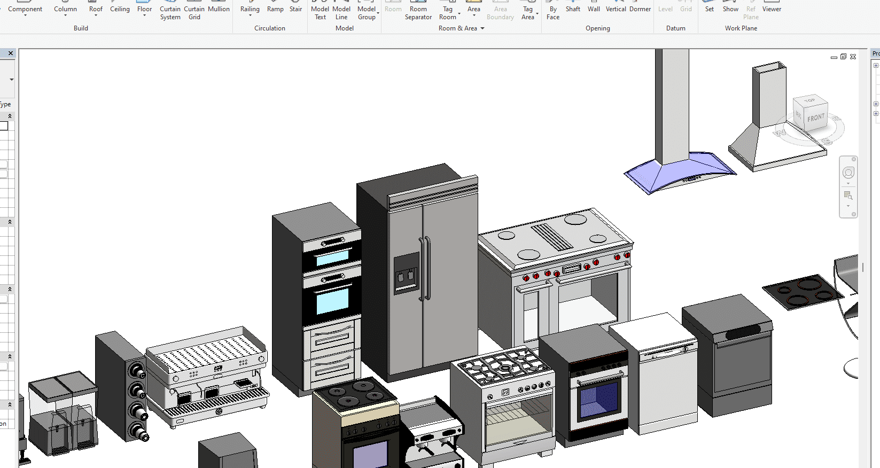Close the Properties palette

click(x=11, y=53)
